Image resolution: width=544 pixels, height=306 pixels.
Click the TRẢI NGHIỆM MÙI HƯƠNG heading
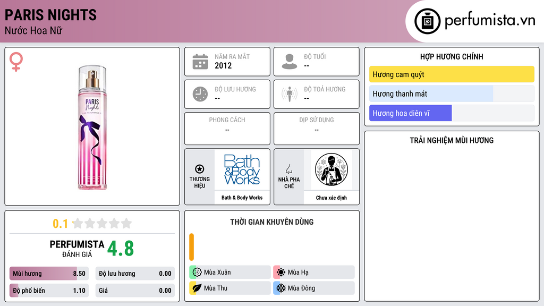(x=452, y=140)
